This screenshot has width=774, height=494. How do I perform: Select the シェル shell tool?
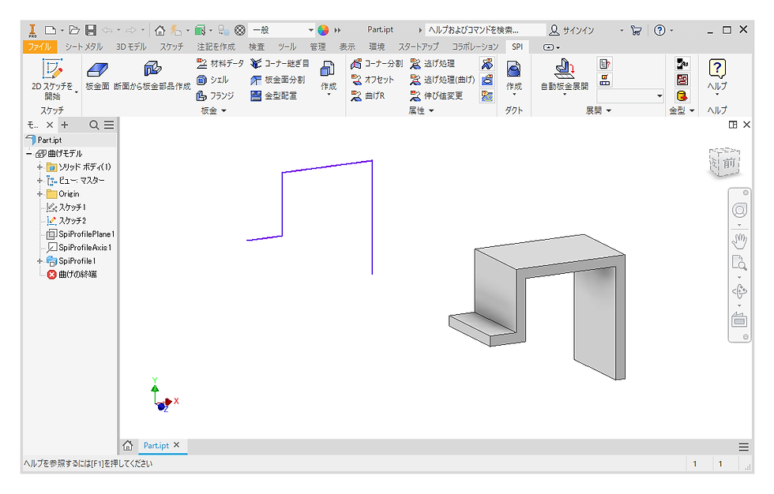click(x=212, y=80)
